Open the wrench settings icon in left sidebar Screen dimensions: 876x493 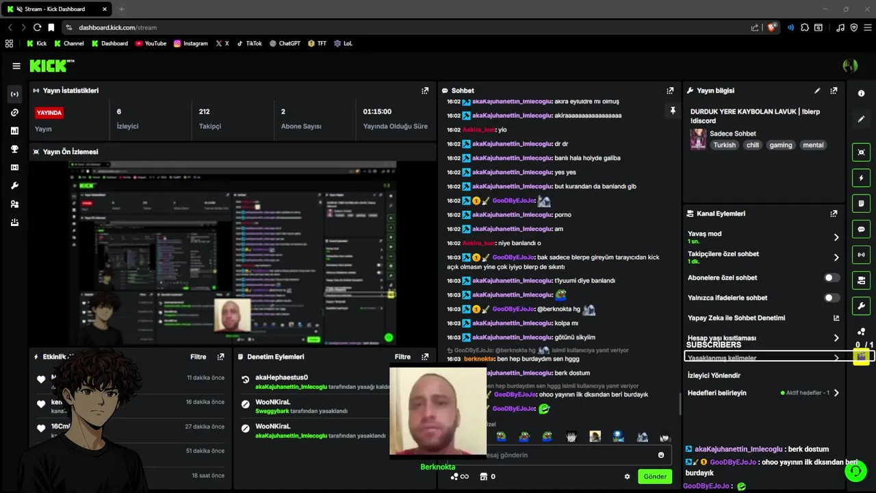(14, 186)
